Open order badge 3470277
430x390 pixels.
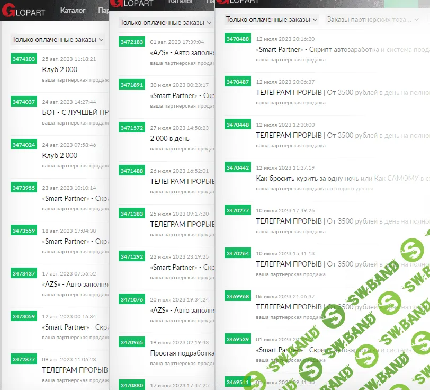click(238, 210)
